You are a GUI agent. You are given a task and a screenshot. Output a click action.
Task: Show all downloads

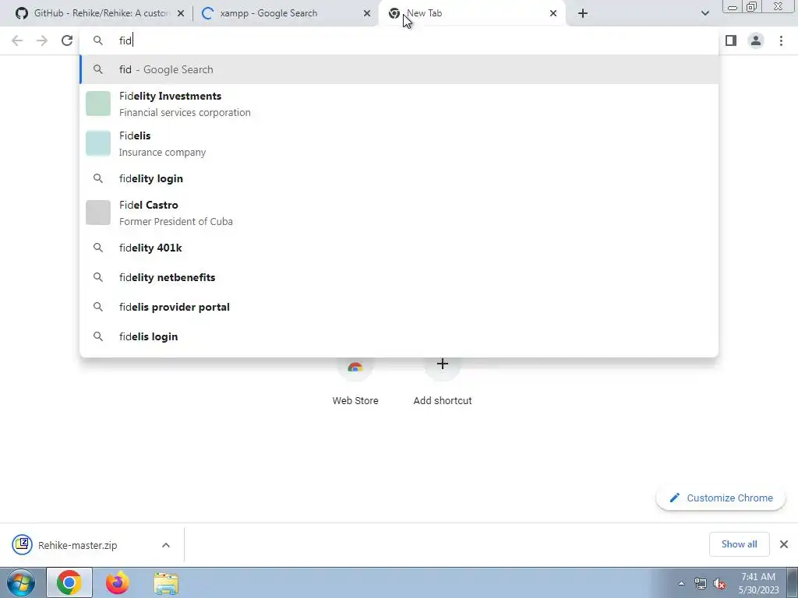(x=739, y=544)
